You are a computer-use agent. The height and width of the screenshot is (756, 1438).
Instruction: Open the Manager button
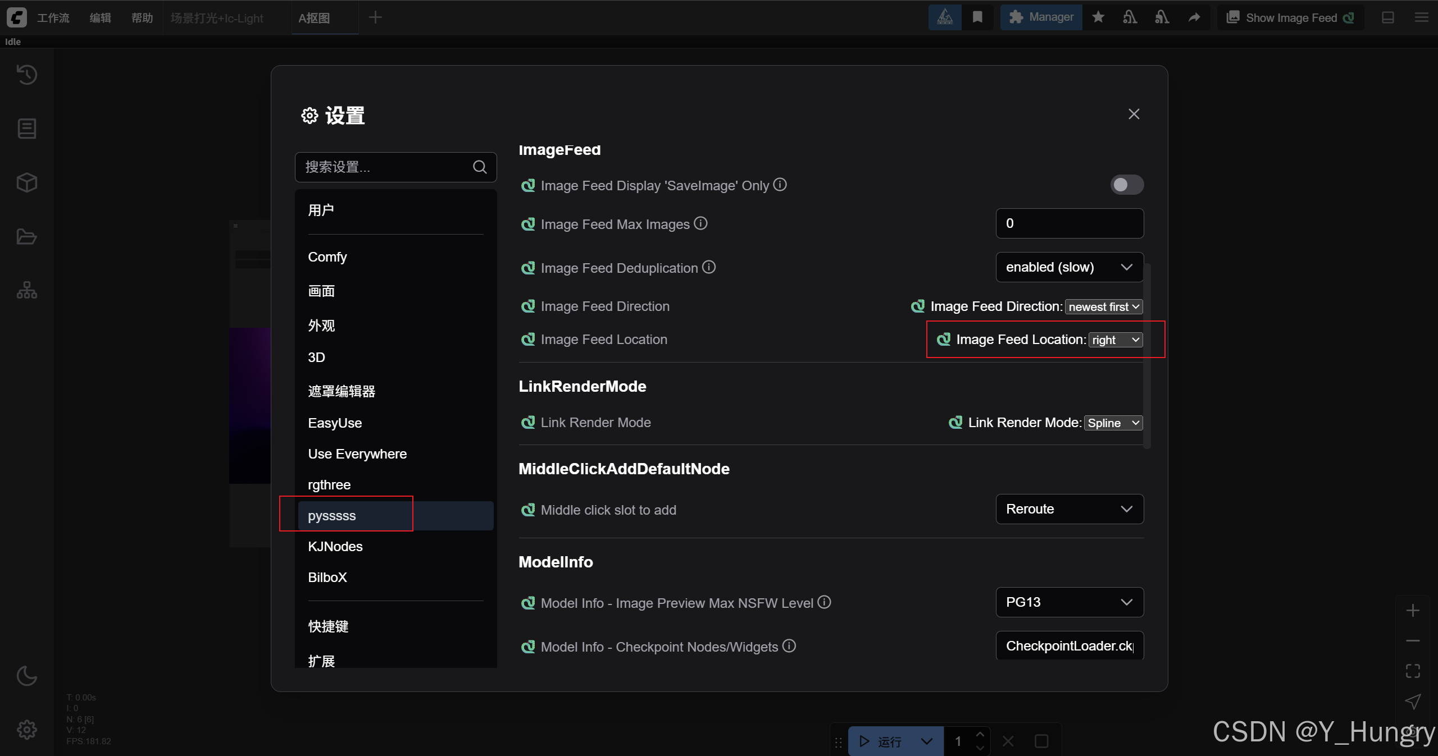click(1041, 17)
